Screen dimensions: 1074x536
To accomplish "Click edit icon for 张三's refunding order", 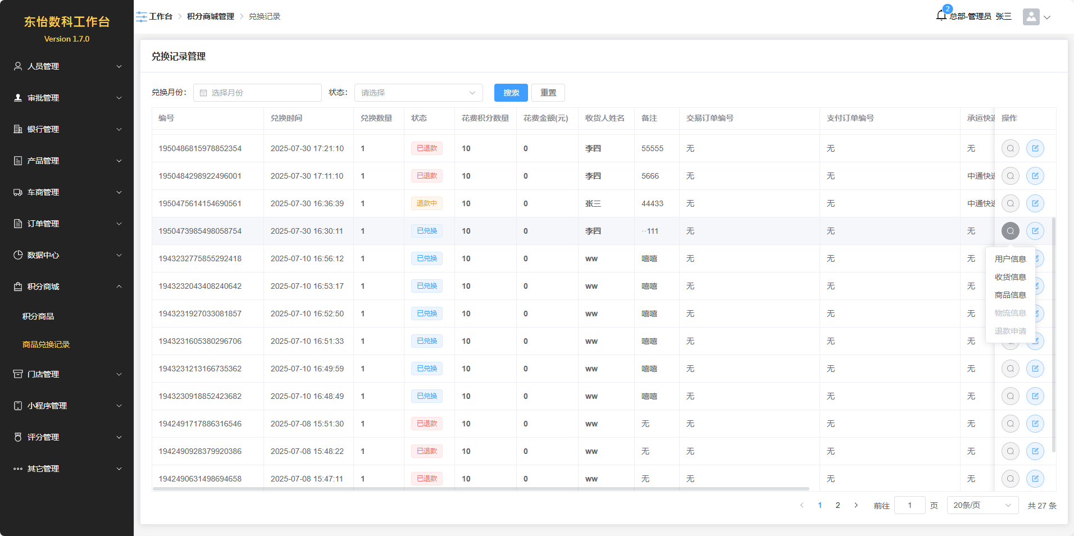I will (1035, 203).
